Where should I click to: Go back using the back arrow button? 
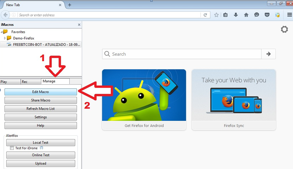click(x=6, y=15)
